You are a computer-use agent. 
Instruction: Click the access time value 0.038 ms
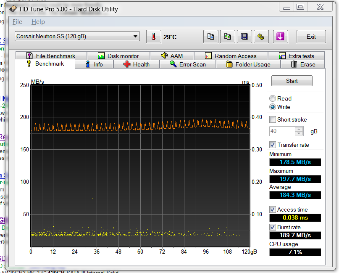295,217
